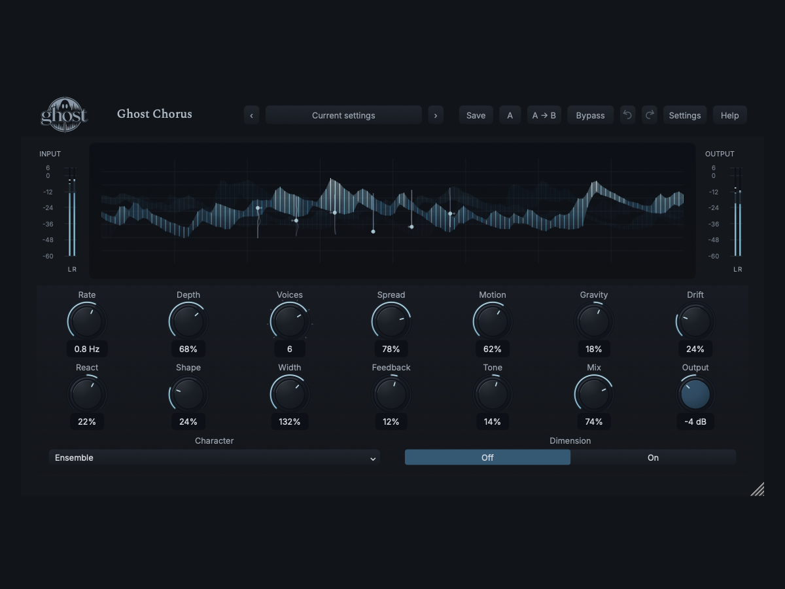
Task: Select the A preset slot
Action: pyautogui.click(x=510, y=115)
